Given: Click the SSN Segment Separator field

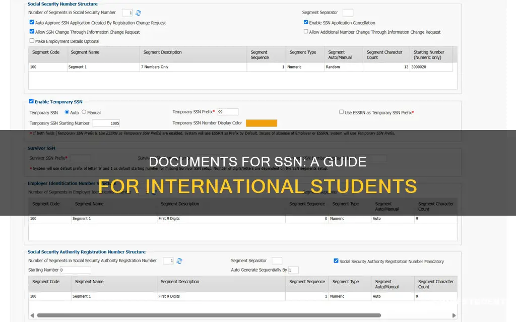Looking at the screenshot, I should 348,13.
